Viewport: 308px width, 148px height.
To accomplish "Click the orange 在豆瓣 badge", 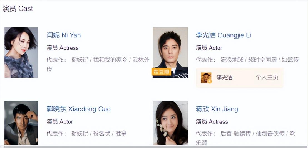I will coord(162,72).
